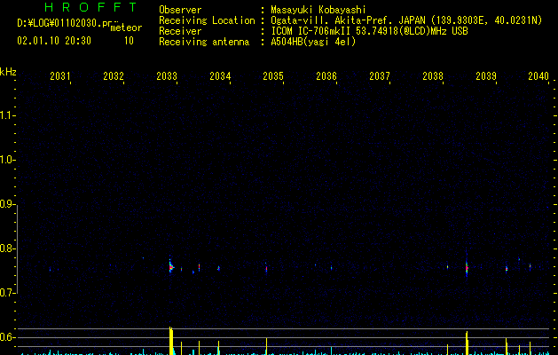Viewport: 558px width, 355px height.
Task: Click antenna model A504HB(yagi 4el)
Action: 313,42
